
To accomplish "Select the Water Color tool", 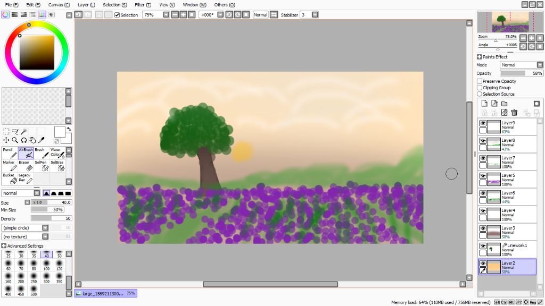I will [x=57, y=152].
